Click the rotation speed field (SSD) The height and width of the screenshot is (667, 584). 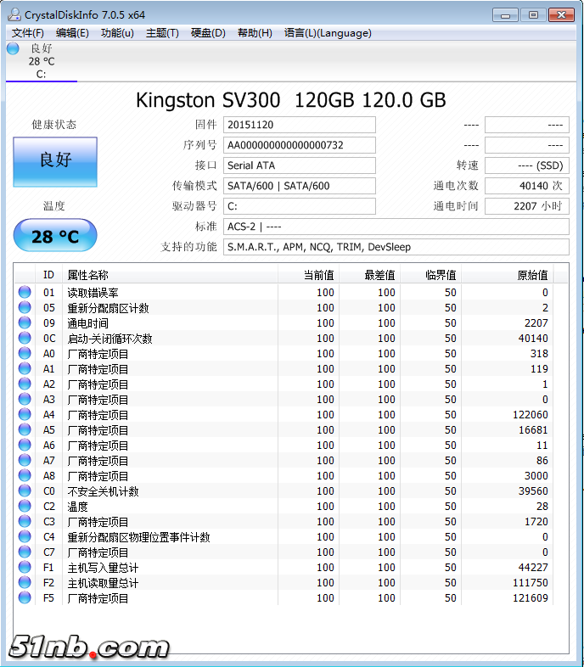click(x=527, y=165)
